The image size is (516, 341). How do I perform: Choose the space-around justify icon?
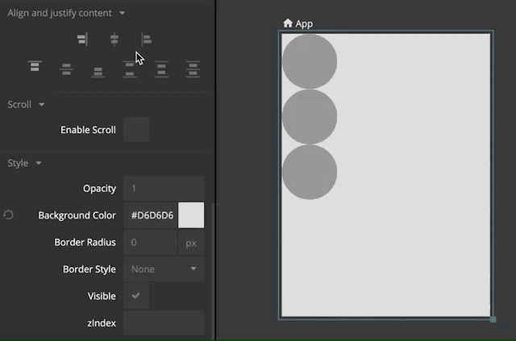(x=161, y=70)
